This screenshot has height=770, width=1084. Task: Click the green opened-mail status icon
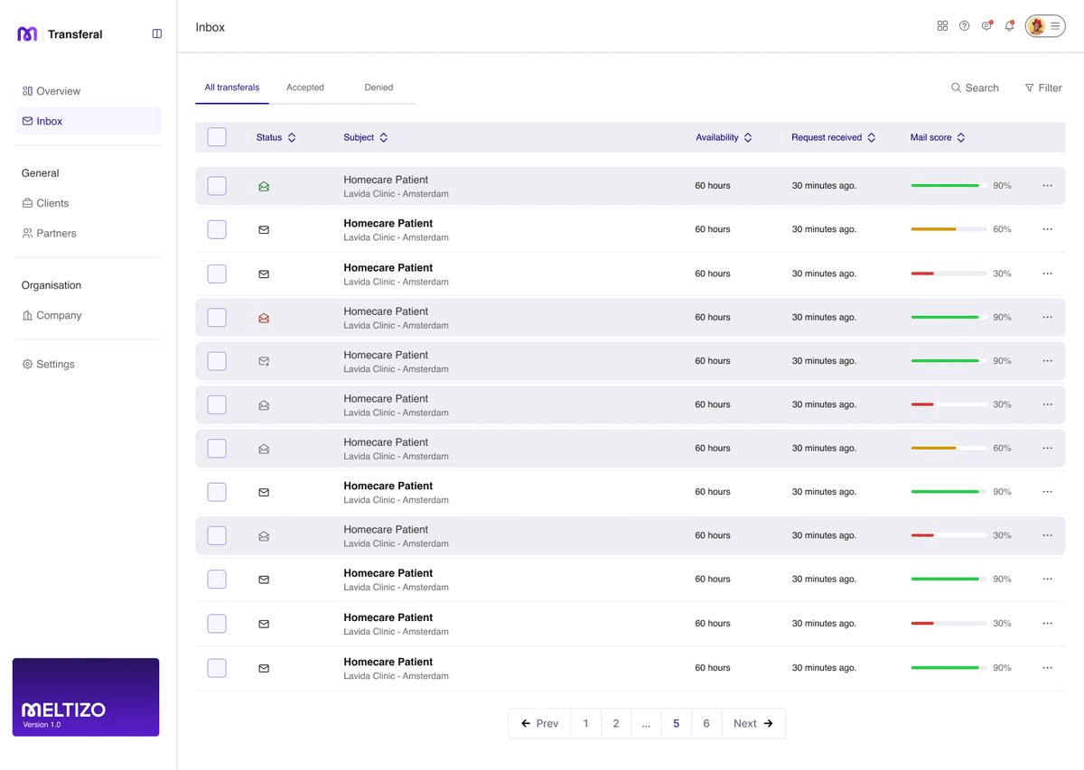[x=264, y=187]
